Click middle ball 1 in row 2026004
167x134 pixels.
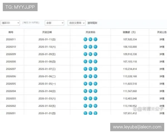click(90, 91)
